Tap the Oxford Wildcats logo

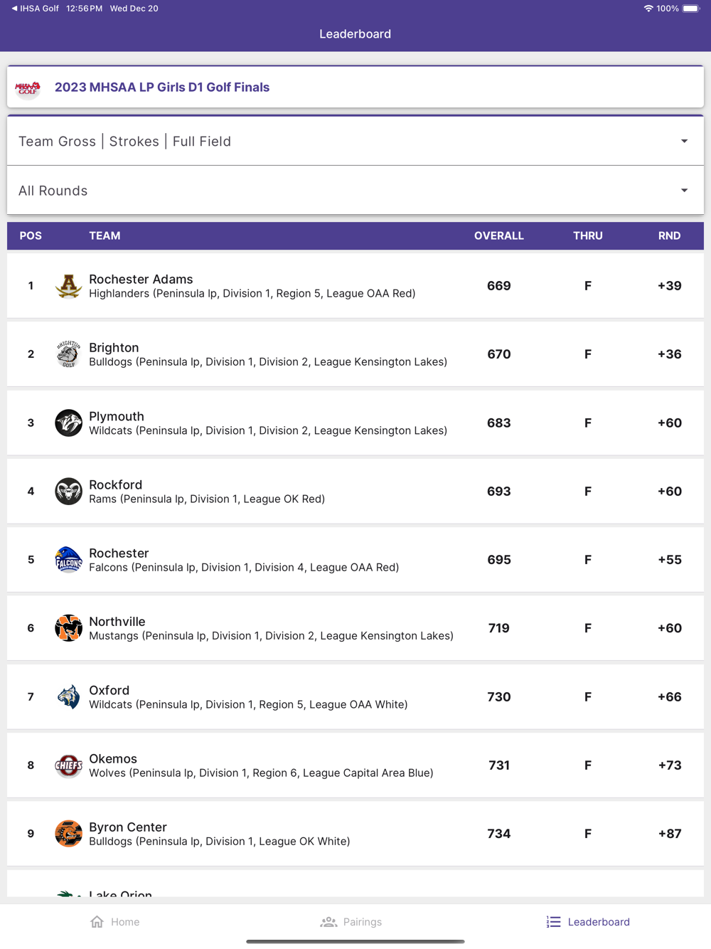68,697
